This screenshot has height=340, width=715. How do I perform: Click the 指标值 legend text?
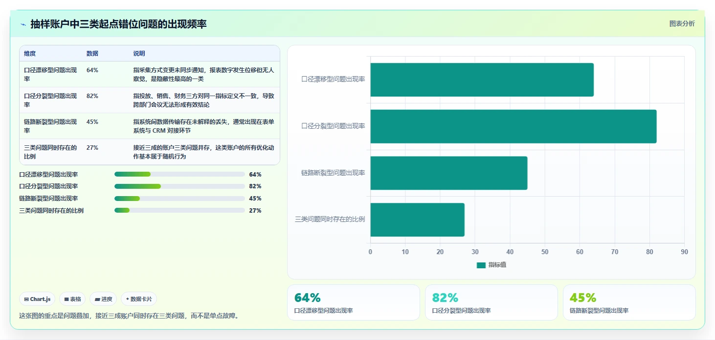497,265
